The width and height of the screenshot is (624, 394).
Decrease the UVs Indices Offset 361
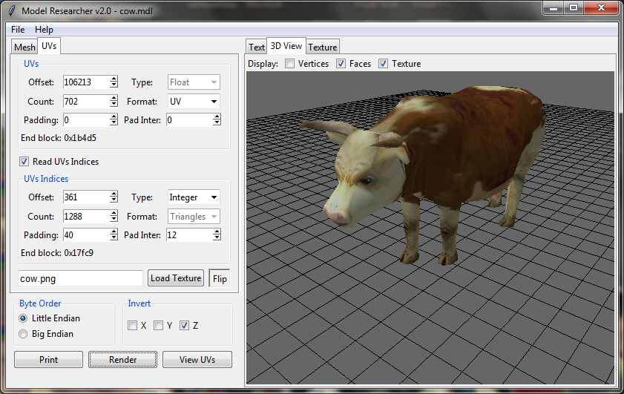click(114, 200)
